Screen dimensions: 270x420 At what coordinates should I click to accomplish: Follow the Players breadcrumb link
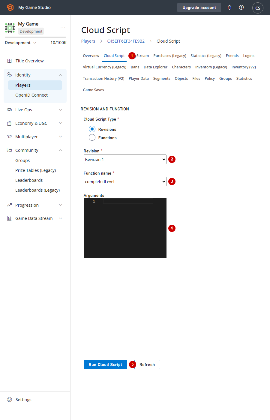[x=88, y=41]
